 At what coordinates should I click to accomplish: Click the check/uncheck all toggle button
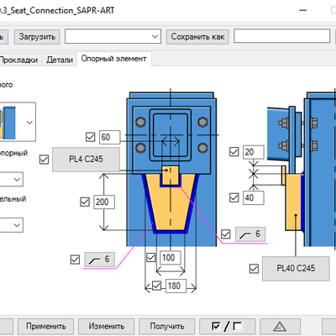click(227, 326)
